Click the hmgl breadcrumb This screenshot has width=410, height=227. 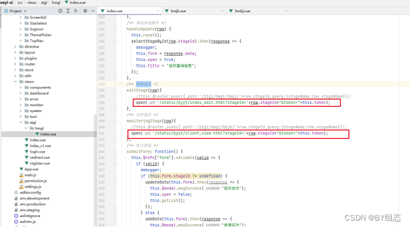[x=56, y=2]
